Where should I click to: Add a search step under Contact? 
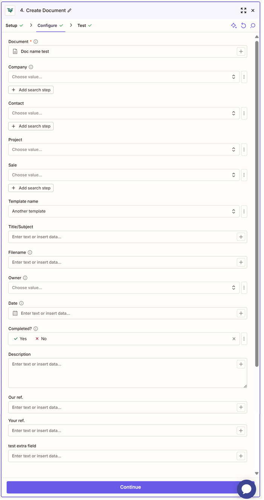pos(31,126)
